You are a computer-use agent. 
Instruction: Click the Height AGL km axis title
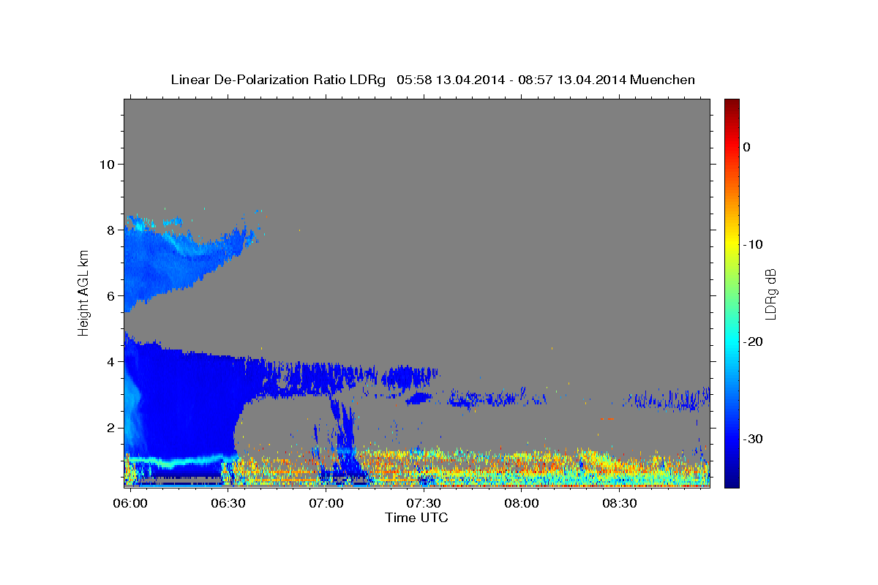(x=83, y=292)
